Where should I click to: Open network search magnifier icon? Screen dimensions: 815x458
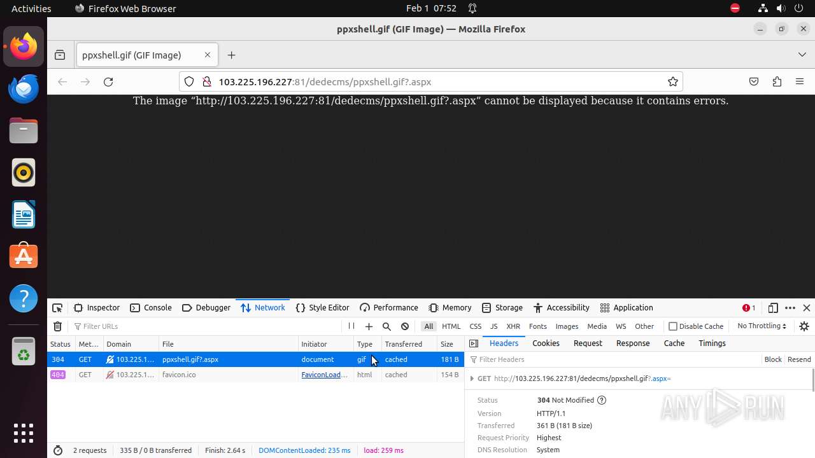click(x=386, y=326)
